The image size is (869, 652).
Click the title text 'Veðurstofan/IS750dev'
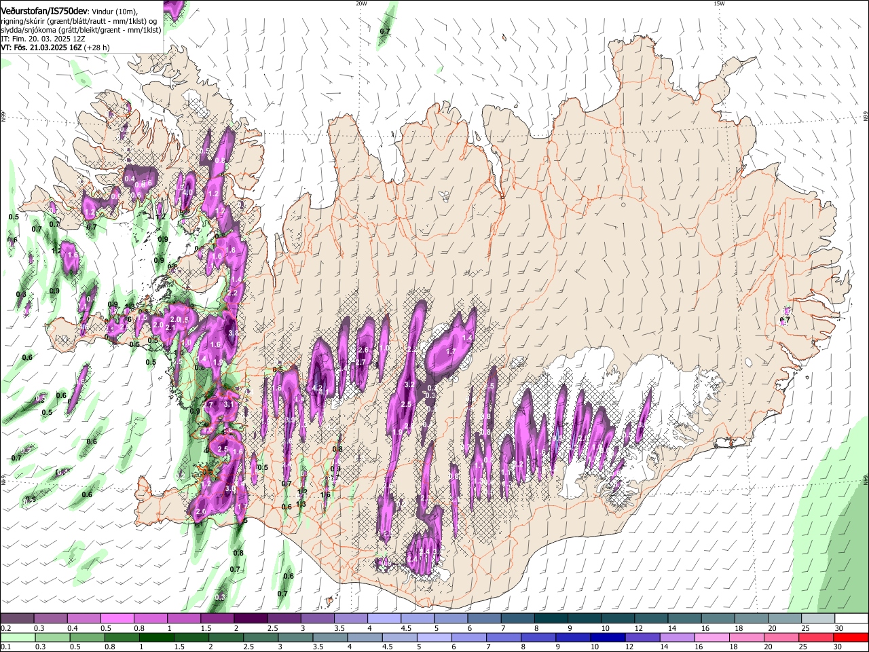coord(44,12)
